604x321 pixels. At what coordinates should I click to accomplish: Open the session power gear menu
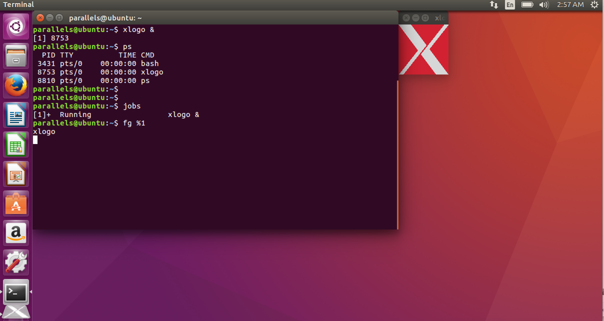pyautogui.click(x=594, y=5)
